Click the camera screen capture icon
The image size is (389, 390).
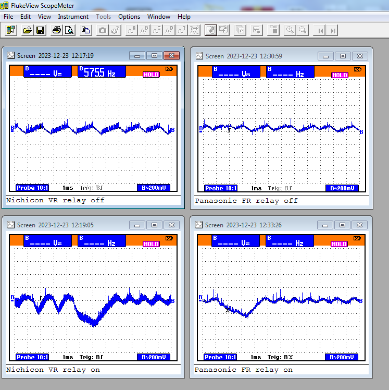click(103, 30)
